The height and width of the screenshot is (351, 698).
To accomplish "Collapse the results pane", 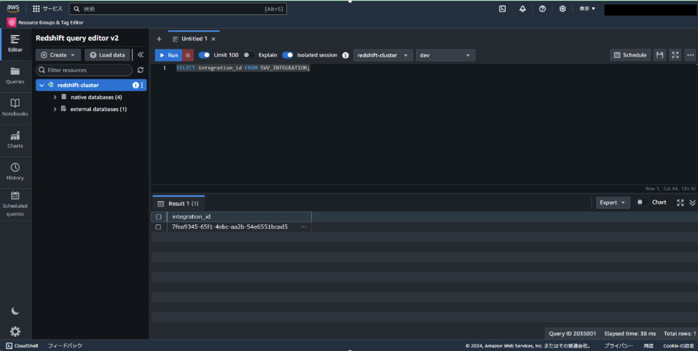I will [692, 202].
